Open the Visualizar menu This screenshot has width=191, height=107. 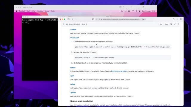[x=40, y=11]
